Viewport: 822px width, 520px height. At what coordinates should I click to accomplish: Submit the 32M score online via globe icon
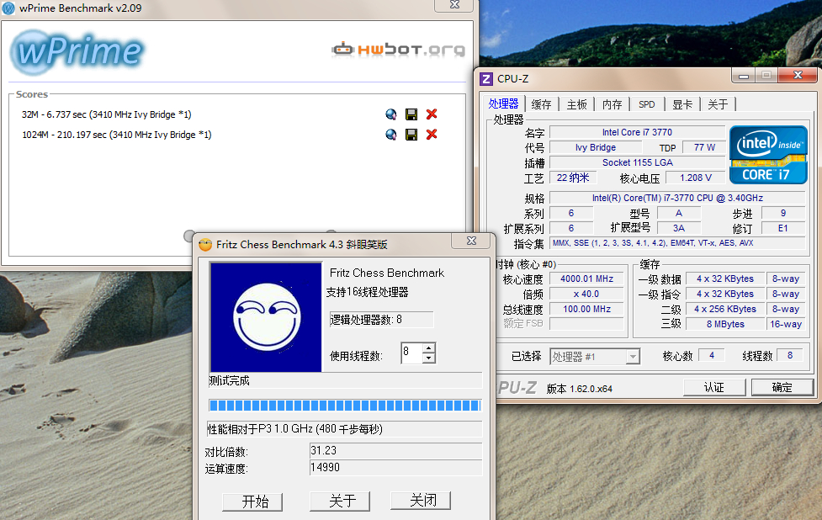pos(391,114)
